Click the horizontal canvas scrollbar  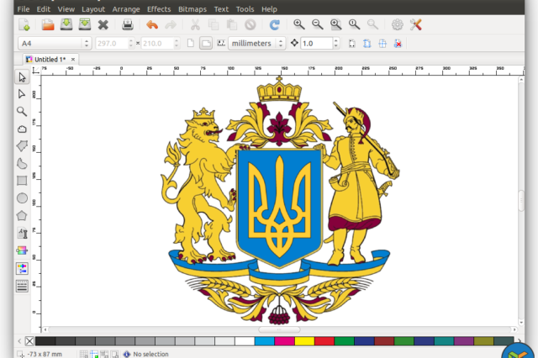click(277, 329)
